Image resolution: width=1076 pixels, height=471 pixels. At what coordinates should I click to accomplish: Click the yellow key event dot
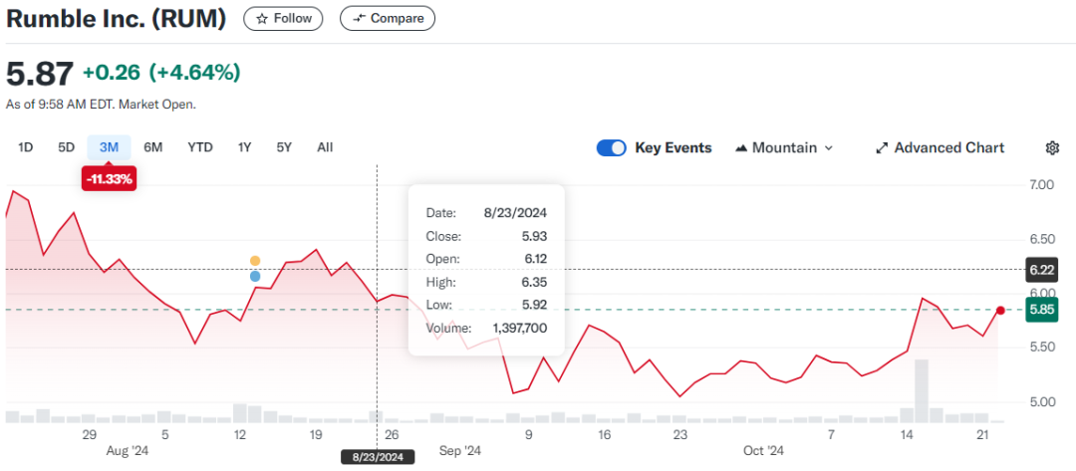click(255, 261)
